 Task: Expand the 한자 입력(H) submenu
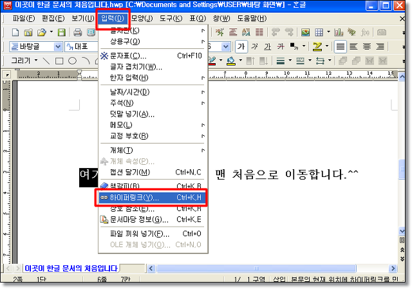point(152,78)
